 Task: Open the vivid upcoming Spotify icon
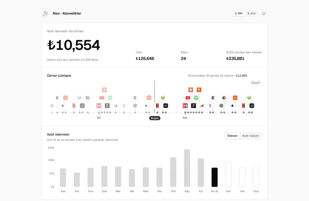click(x=196, y=98)
